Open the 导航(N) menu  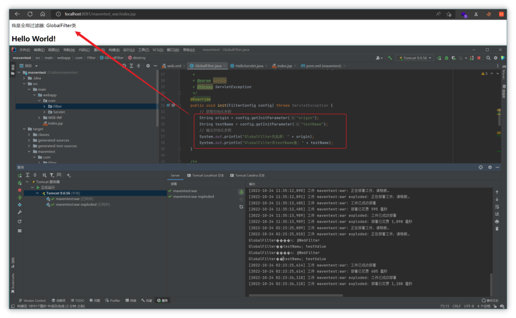69,50
